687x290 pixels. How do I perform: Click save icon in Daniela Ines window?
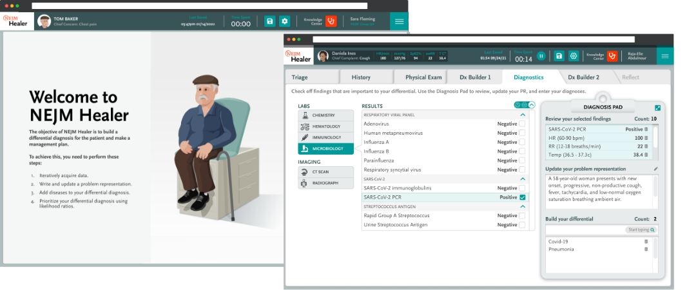point(559,56)
